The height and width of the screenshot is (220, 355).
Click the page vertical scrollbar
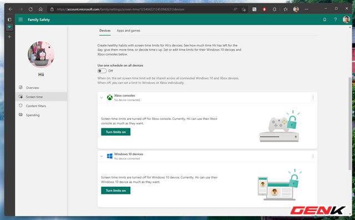[350, 123]
